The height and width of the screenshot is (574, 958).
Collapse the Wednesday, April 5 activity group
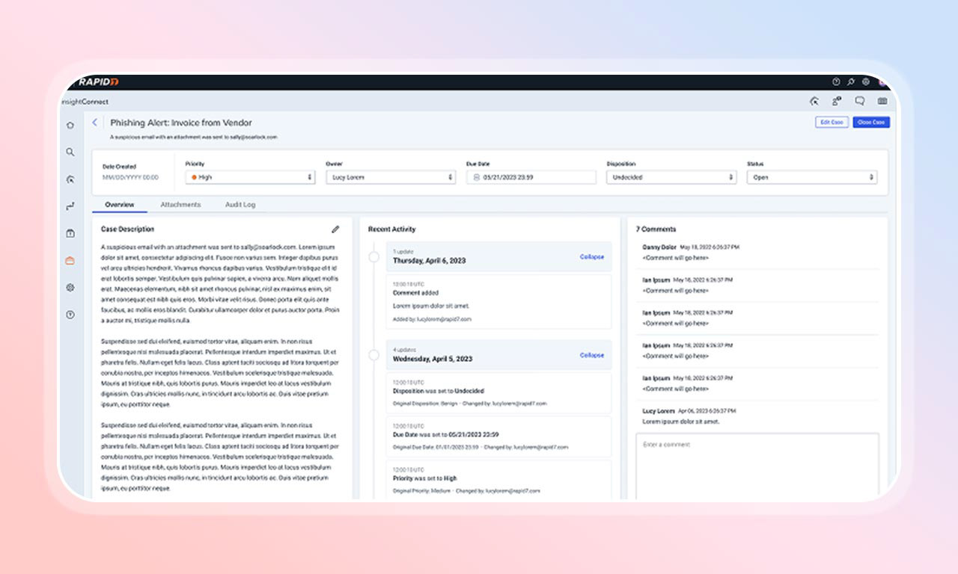coord(592,355)
